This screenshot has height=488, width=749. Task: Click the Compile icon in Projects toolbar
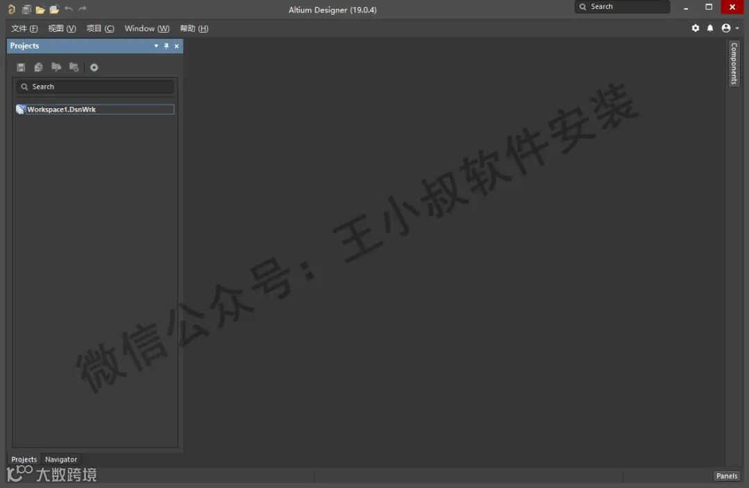39,67
